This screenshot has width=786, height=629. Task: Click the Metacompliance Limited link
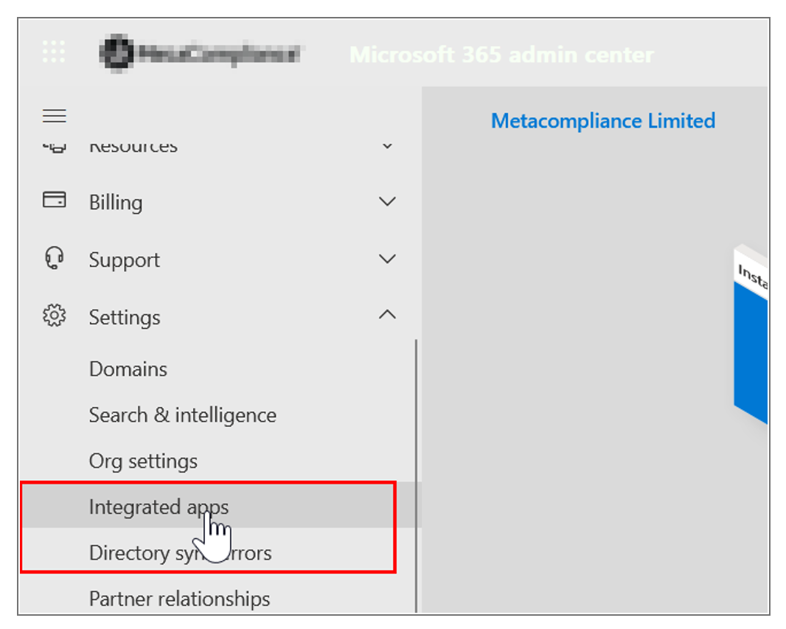click(x=603, y=121)
